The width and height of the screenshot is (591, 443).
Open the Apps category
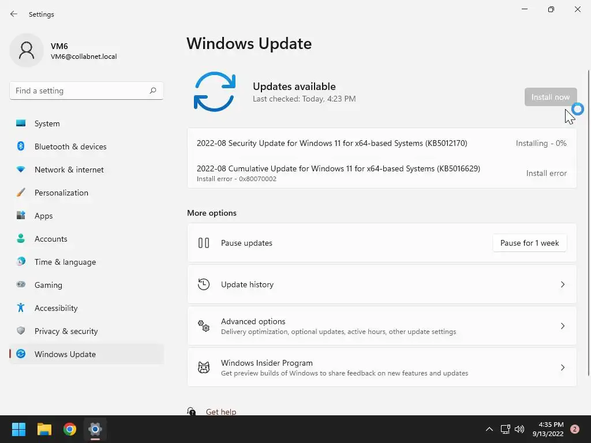tap(87, 216)
